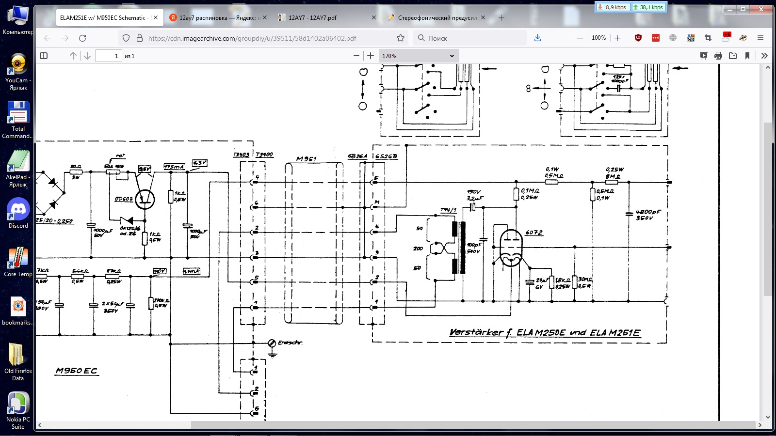Screen dimensions: 776x436
Task: Select the Компьютер desktop icon
Action: click(x=18, y=21)
